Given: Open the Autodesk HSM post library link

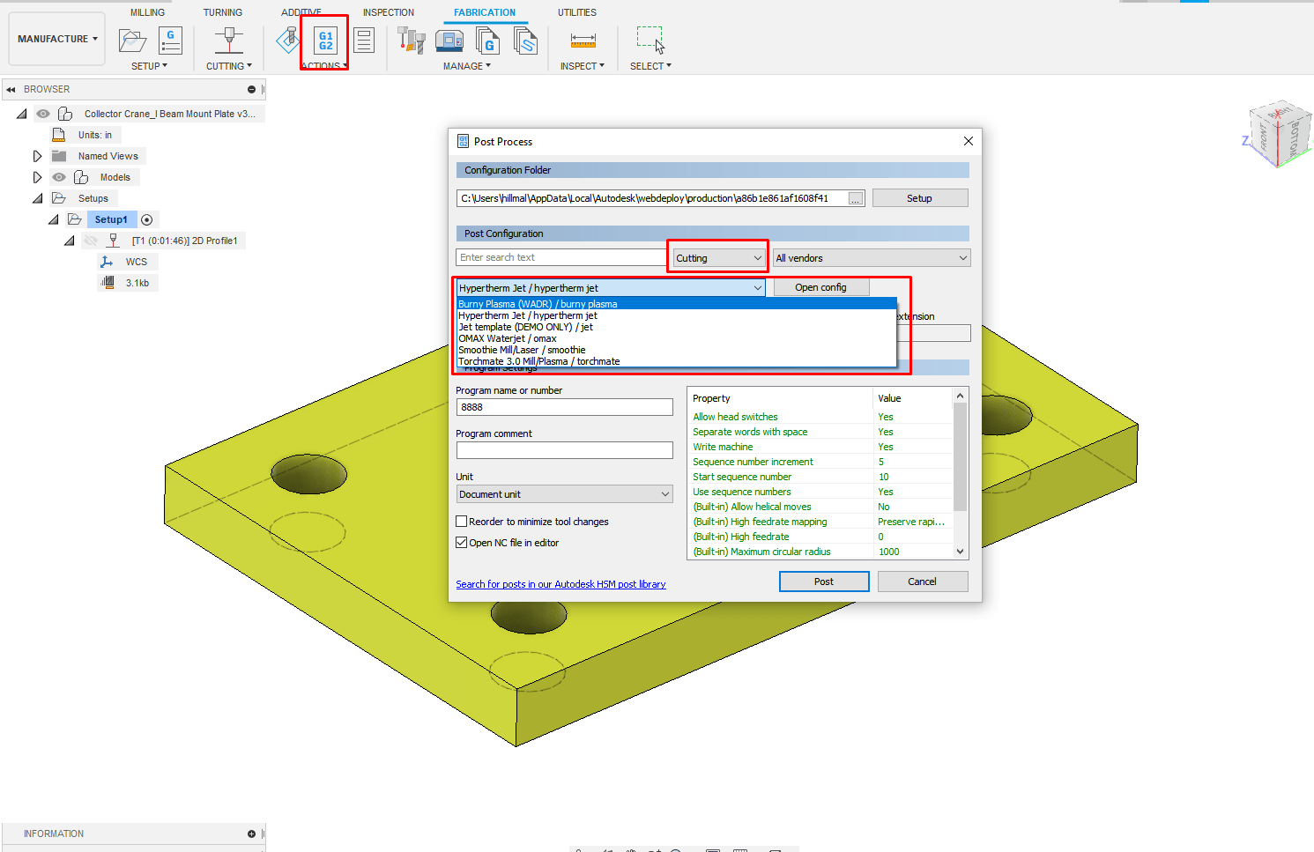Looking at the screenshot, I should (560, 583).
